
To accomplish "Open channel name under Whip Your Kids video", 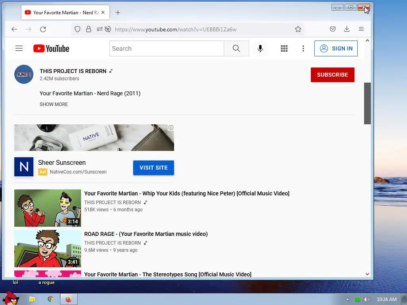I will pos(112,202).
